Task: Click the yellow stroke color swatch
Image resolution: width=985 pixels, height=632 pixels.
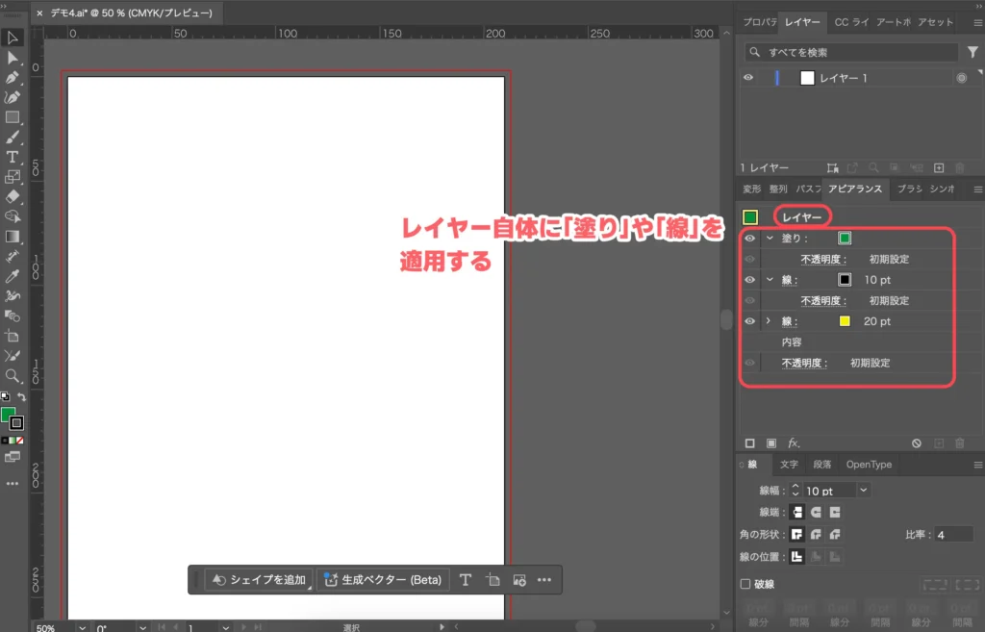Action: pos(845,321)
